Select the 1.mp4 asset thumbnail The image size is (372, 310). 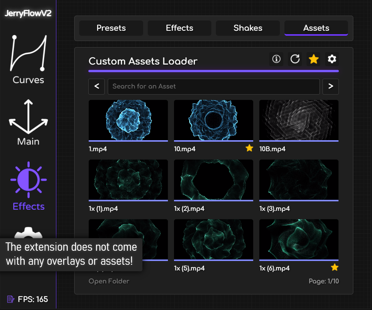[x=128, y=120]
